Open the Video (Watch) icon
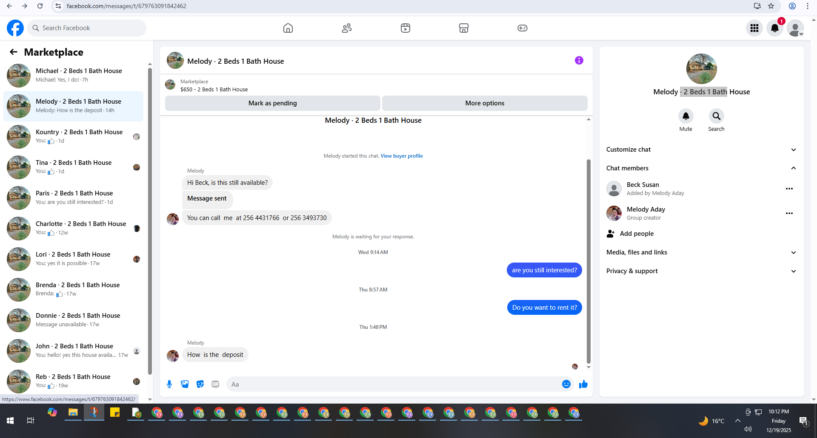817x438 pixels. tap(406, 28)
